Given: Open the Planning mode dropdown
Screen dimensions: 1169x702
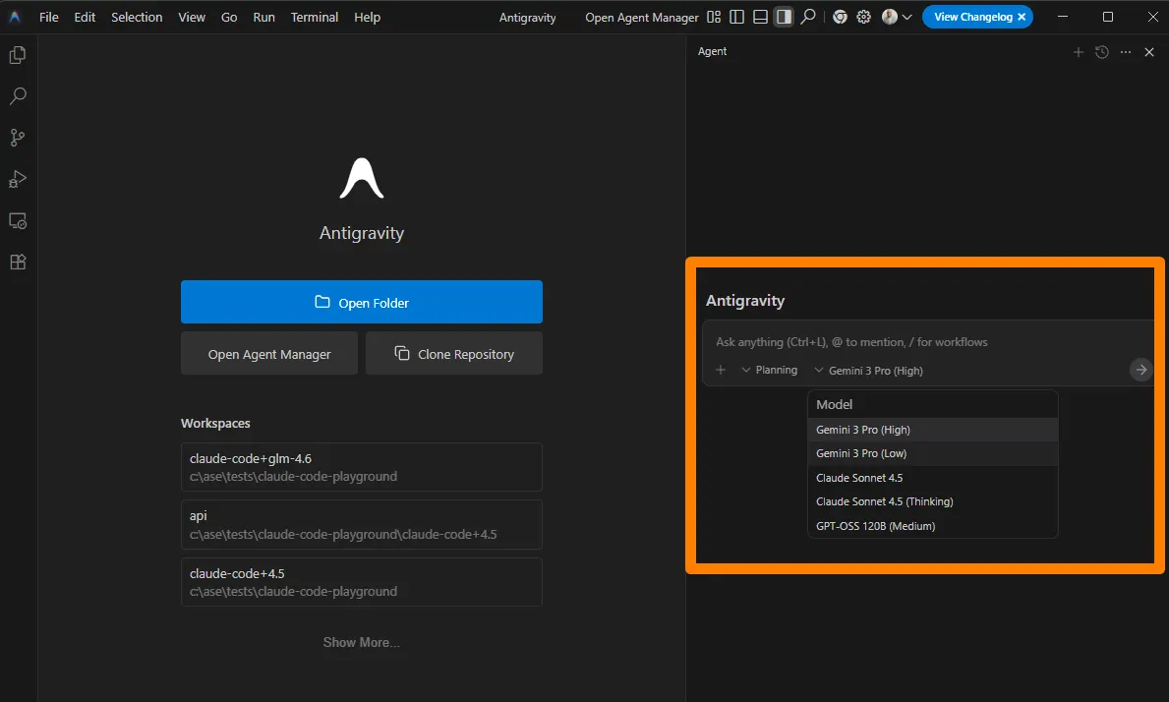Looking at the screenshot, I should click(x=770, y=370).
